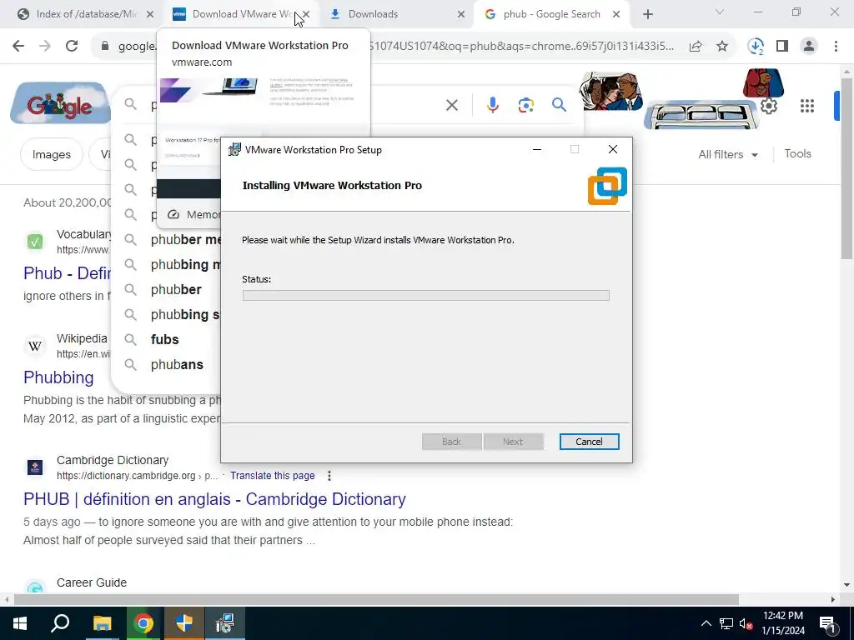
Task: Click Chrome icon on taskbar
Action: [x=143, y=623]
